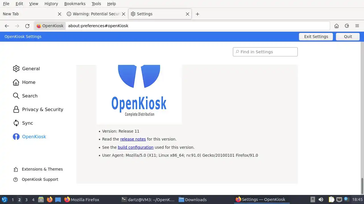Open the Privacy & Security category

coord(38,109)
